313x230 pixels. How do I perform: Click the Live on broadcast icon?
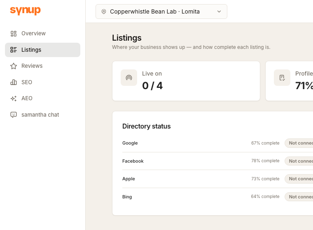click(129, 78)
